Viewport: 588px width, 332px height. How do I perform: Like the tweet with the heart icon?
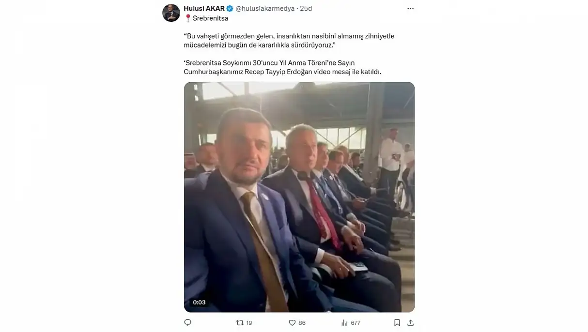292,322
